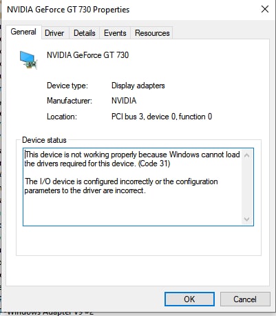This screenshot has width=276, height=316.
Task: Click the 'Location:' label
Action: tap(62, 117)
